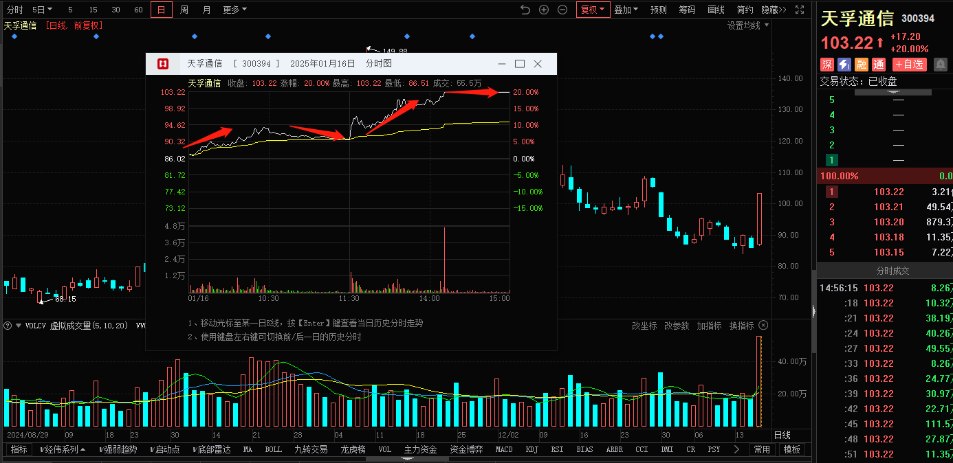The height and width of the screenshot is (463, 953).
Task: Expand the 更多 periods dropdown
Action: pyautogui.click(x=234, y=10)
